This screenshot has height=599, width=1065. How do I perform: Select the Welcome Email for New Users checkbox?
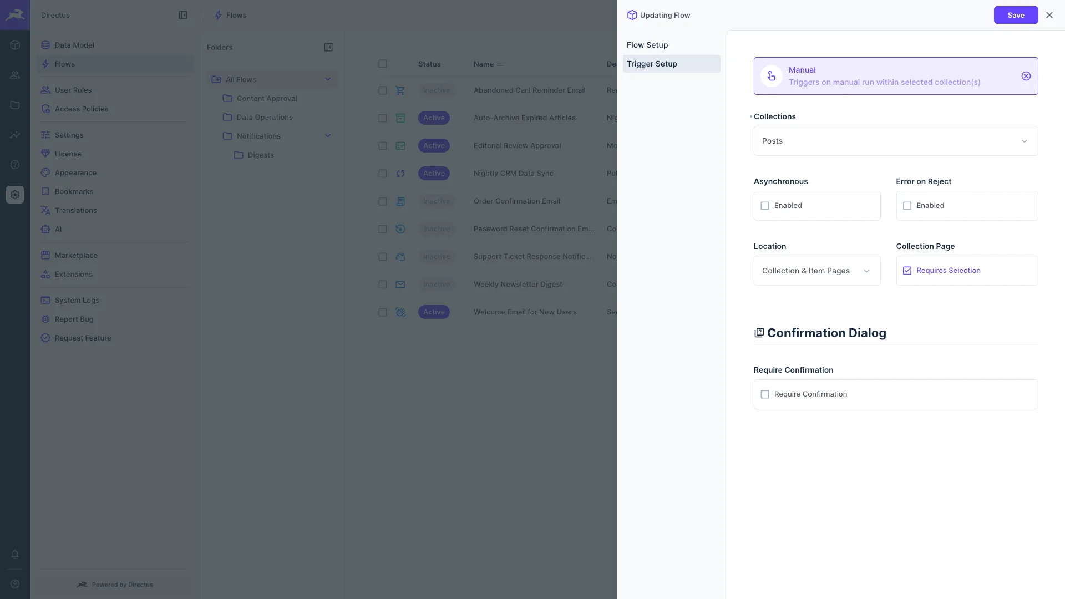383,312
